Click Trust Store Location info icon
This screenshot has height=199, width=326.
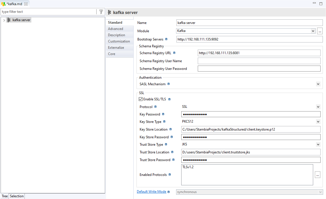click(x=172, y=152)
